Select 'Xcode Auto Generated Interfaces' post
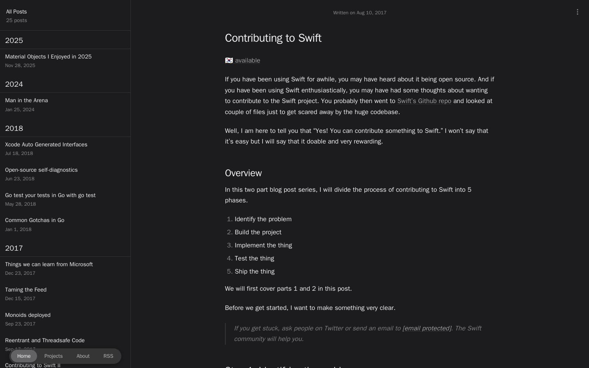This screenshot has height=368, width=589. click(65, 149)
